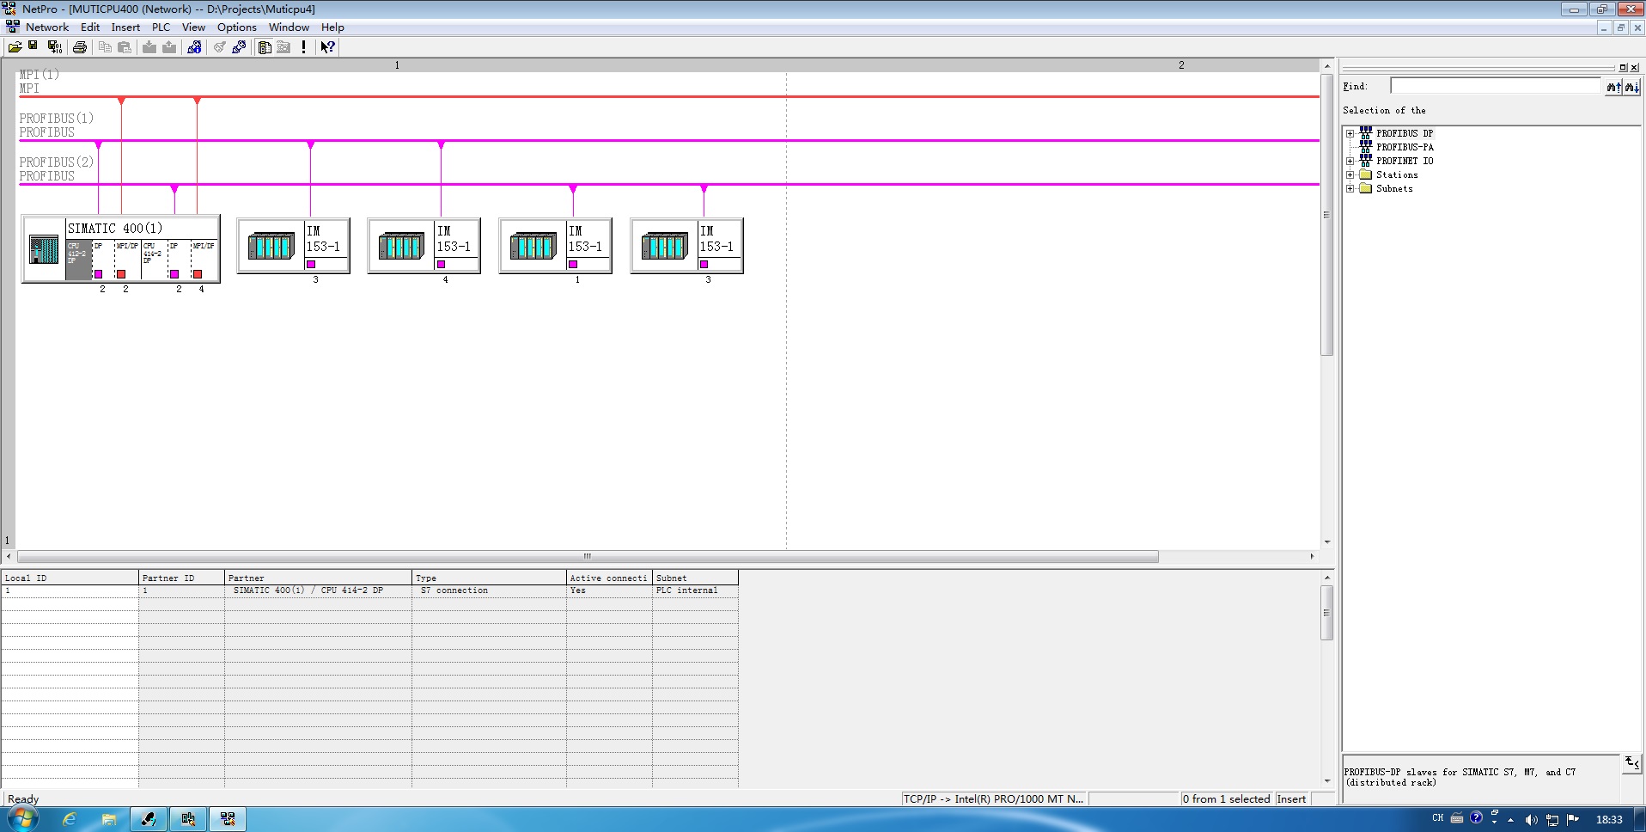
Task: Open the Edit menu
Action: (x=90, y=28)
